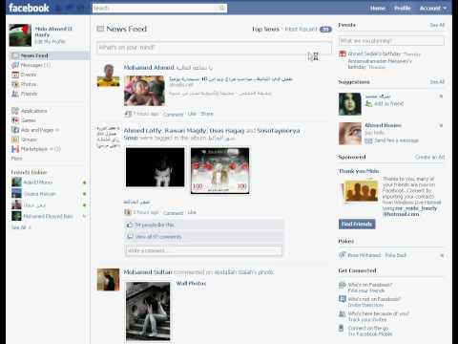This screenshot has height=344, width=458.
Task: Click the Wall Photos link
Action: tap(191, 283)
